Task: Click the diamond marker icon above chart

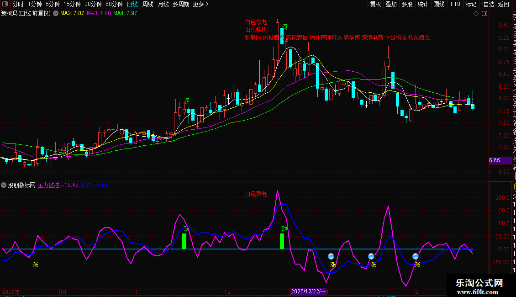Action: 476,14
